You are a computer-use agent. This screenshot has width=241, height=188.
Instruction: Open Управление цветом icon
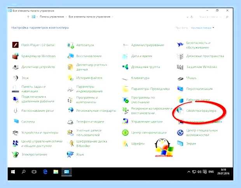pos(125,121)
